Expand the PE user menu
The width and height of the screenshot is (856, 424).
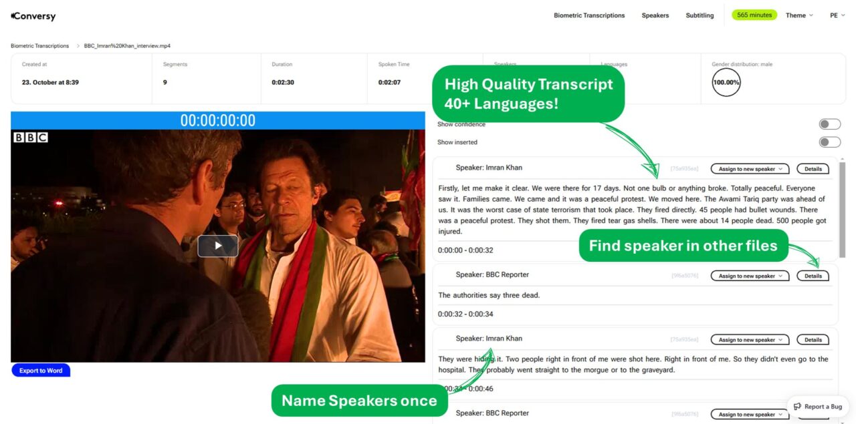(838, 15)
